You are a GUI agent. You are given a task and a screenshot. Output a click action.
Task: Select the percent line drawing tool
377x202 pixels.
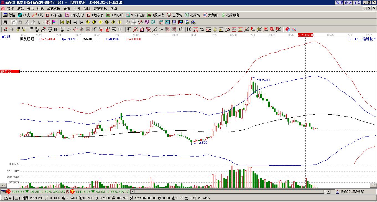coord(202,29)
